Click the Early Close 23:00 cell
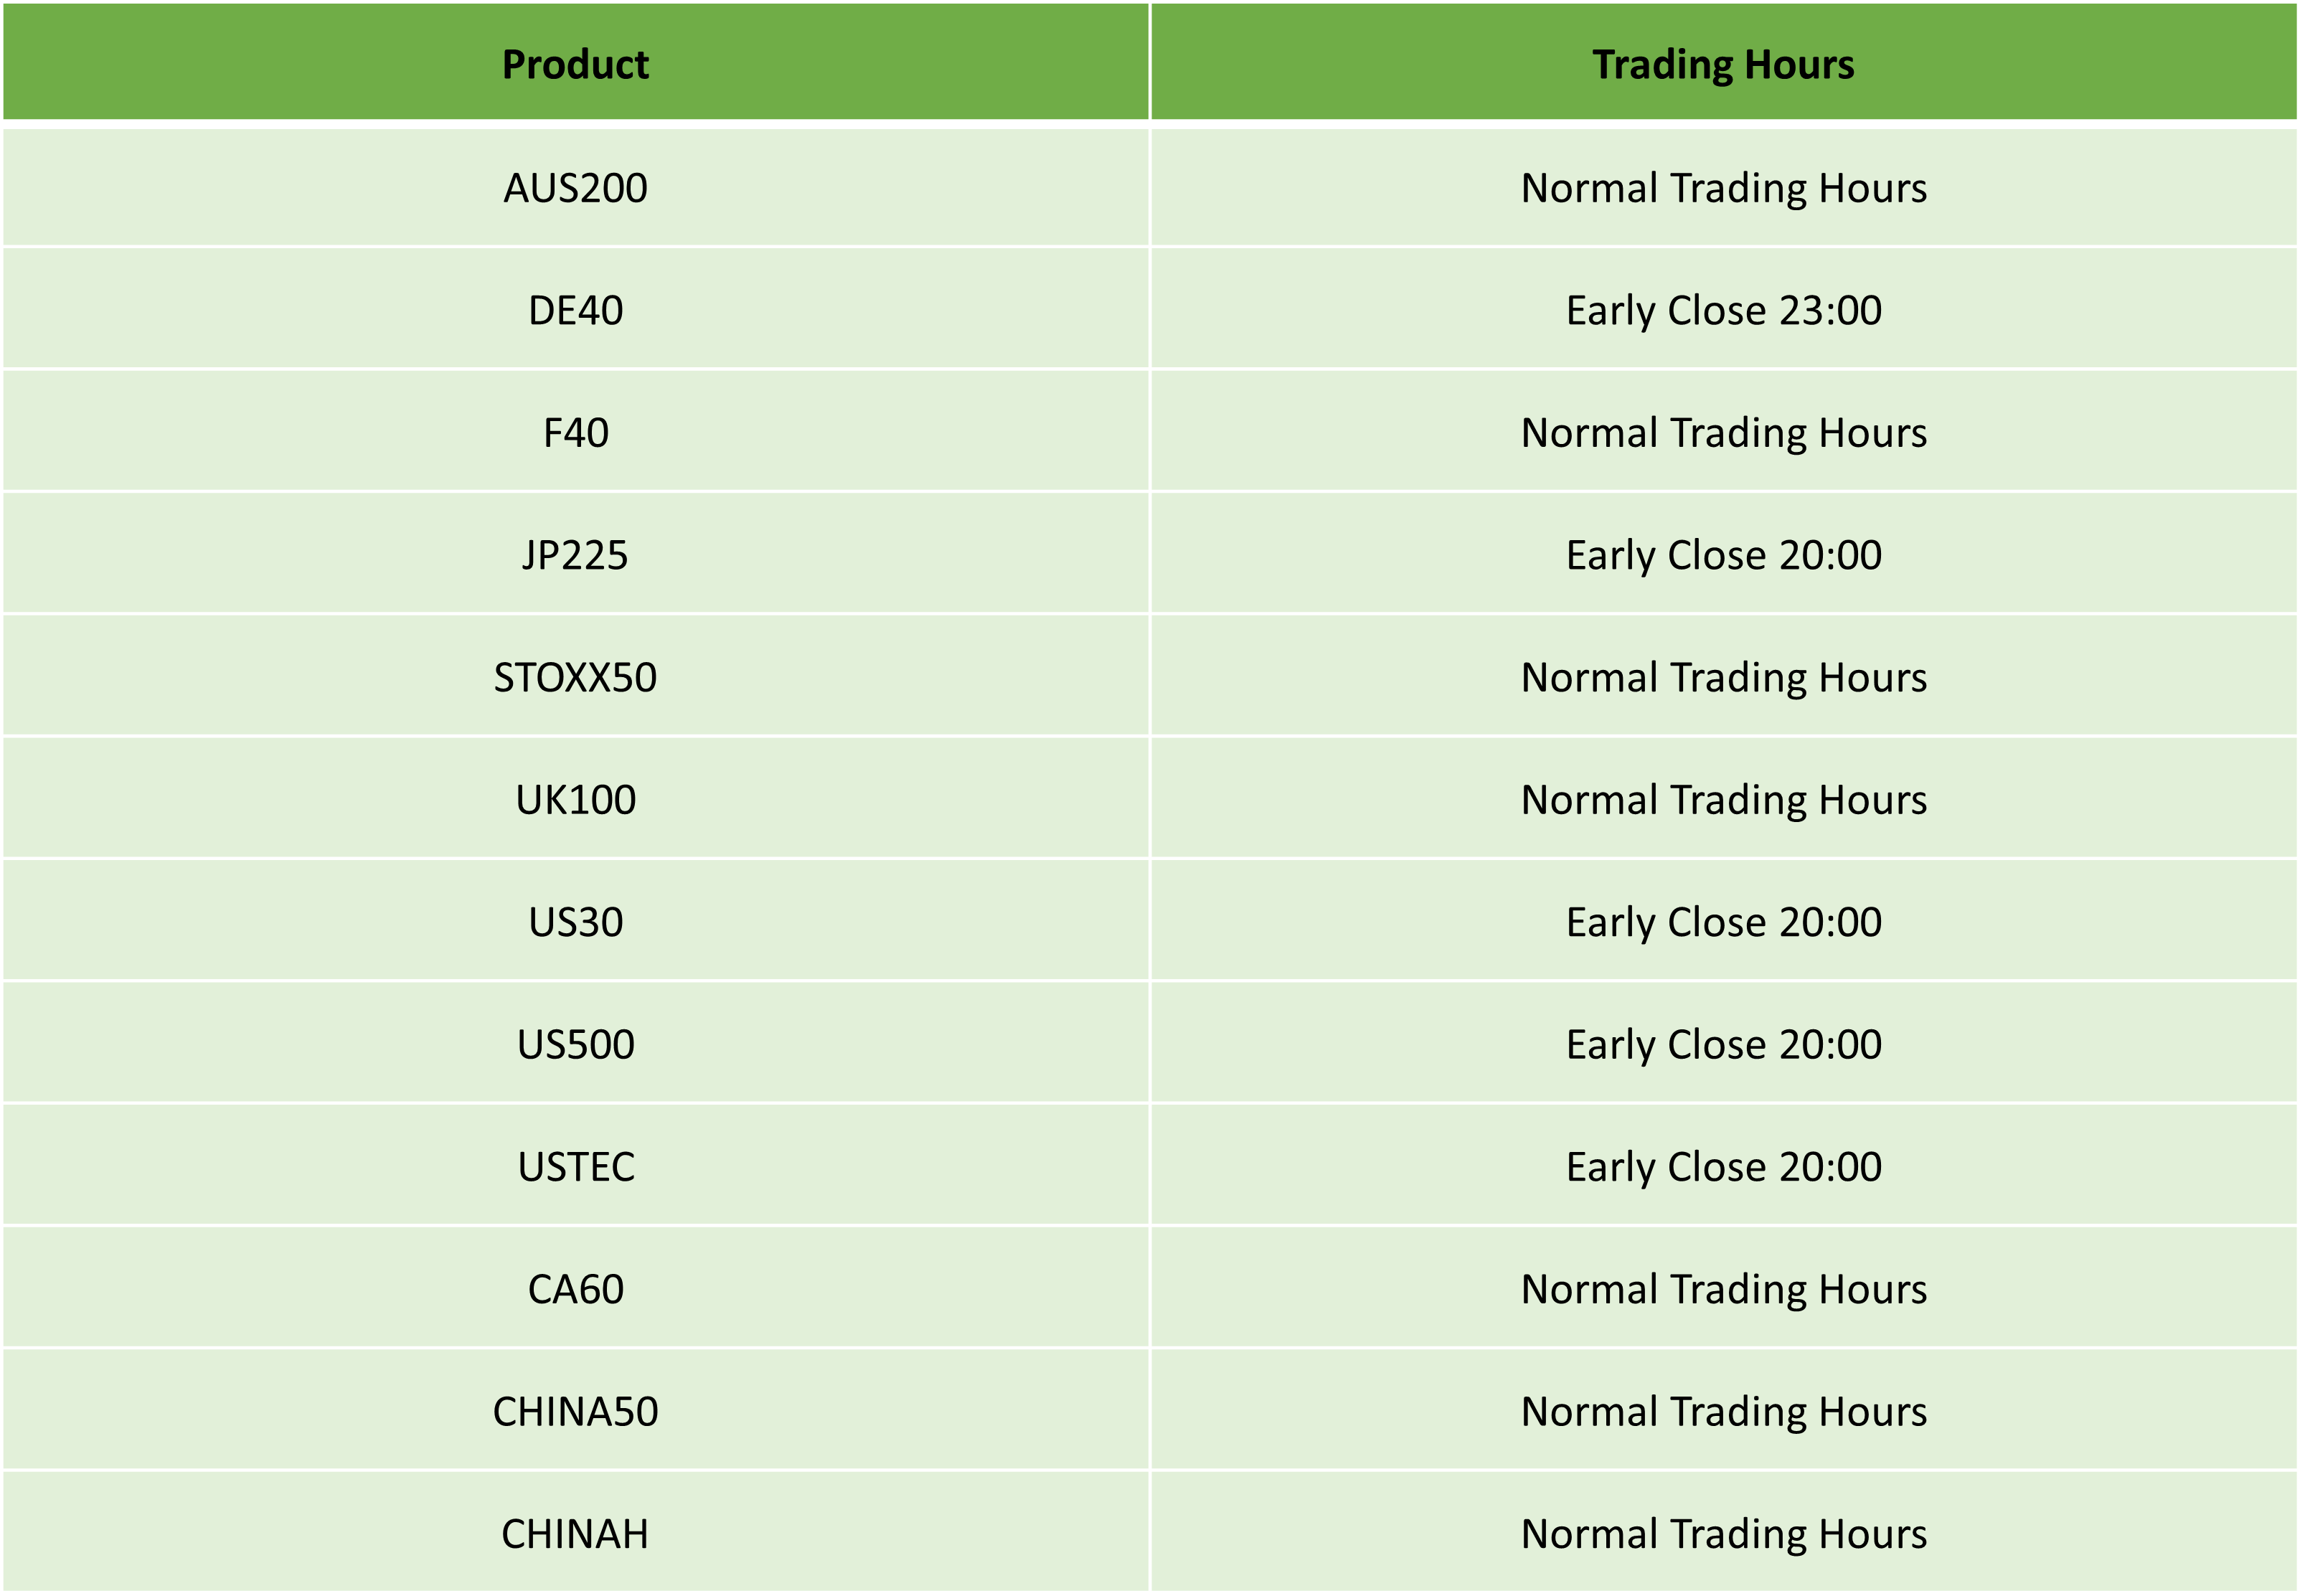Image resolution: width=2305 pixels, height=1596 pixels. click(x=1724, y=310)
